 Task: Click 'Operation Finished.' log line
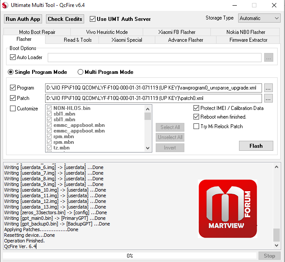pos(24,241)
